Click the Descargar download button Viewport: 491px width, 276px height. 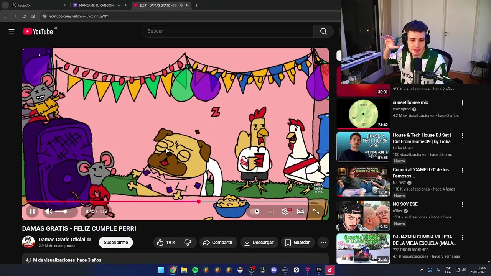point(259,242)
